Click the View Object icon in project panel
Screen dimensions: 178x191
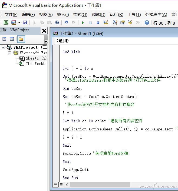(12, 39)
